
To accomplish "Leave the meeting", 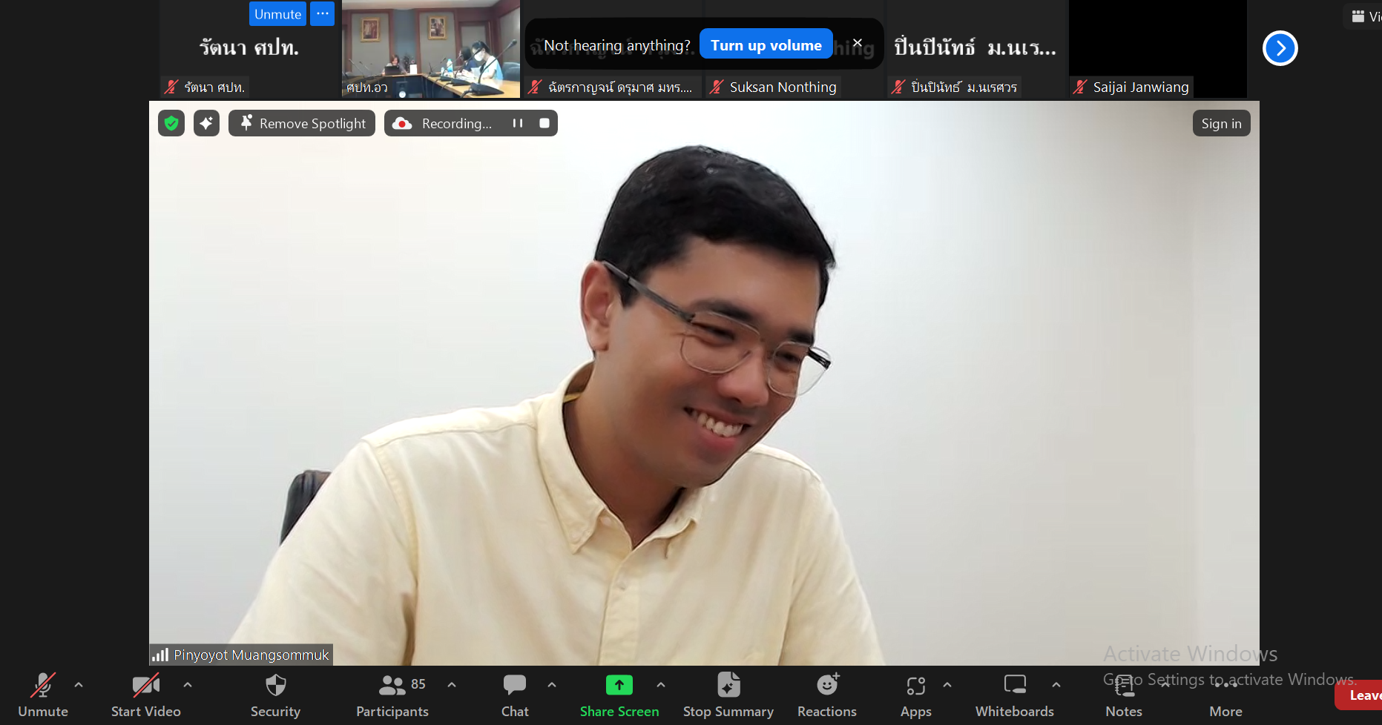I will tap(1359, 695).
